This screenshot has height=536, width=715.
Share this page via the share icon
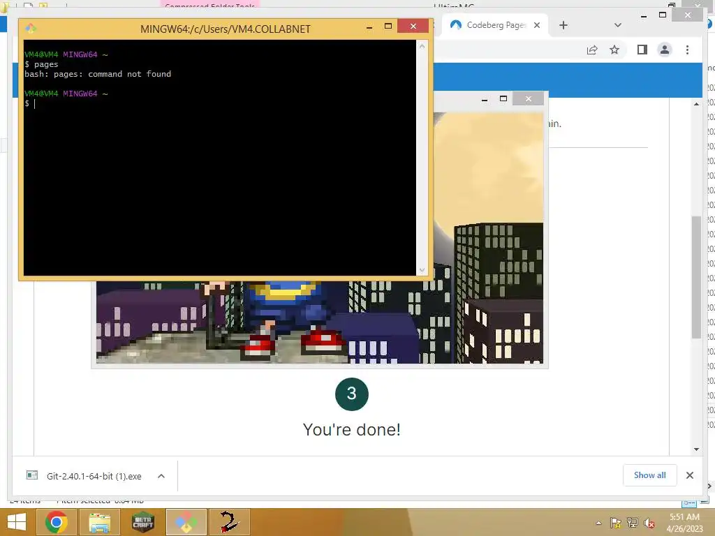pos(592,50)
